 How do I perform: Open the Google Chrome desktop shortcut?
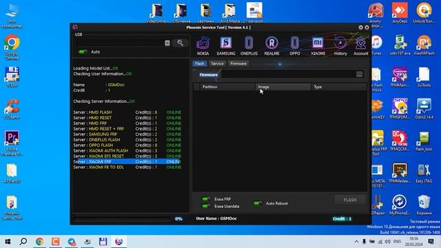coord(12,47)
